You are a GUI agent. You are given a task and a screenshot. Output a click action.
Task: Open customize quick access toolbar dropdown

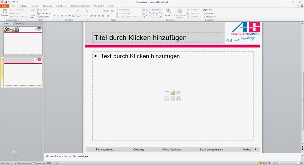pos(18,2)
